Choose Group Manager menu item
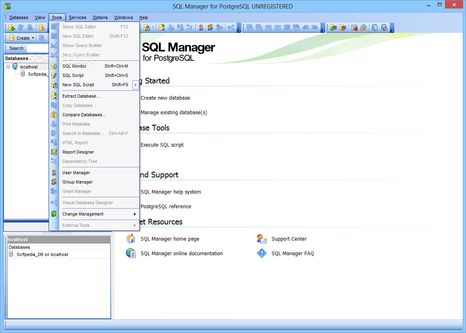The height and width of the screenshot is (333, 466). pos(94,182)
